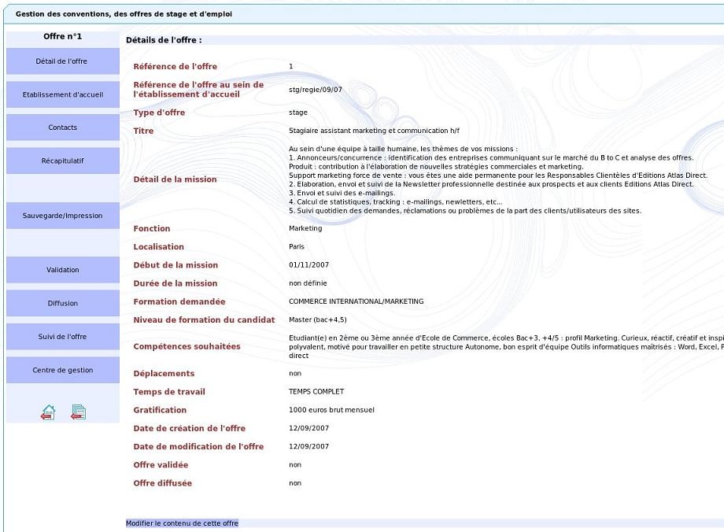This screenshot has height=532, width=724.
Task: Open Sauvegarde/Impression
Action: click(x=62, y=216)
